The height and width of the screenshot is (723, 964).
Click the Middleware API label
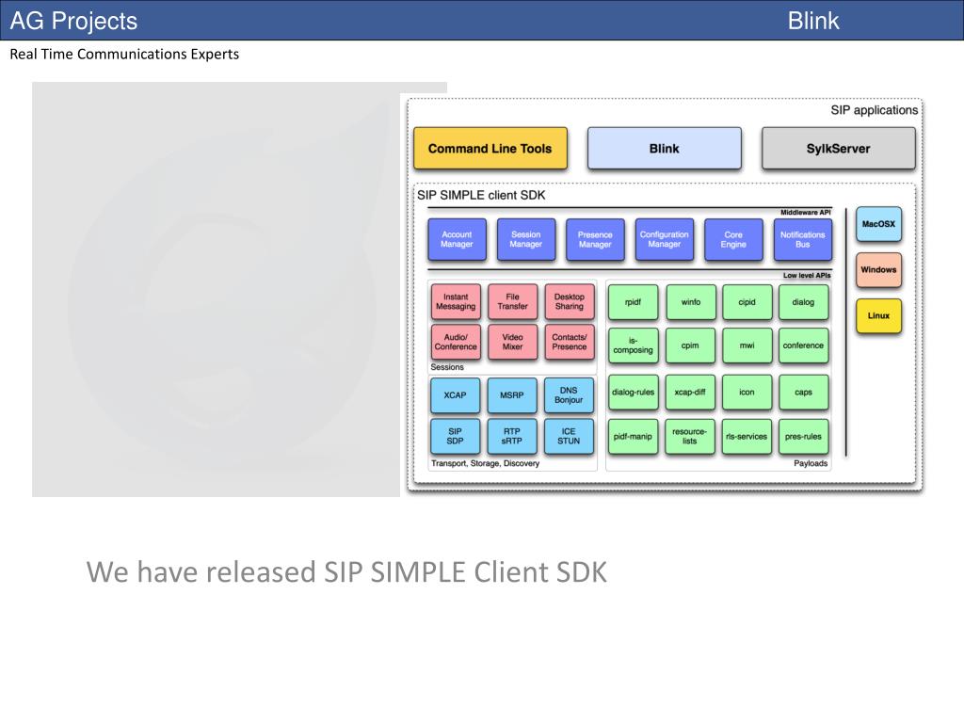[x=806, y=212]
